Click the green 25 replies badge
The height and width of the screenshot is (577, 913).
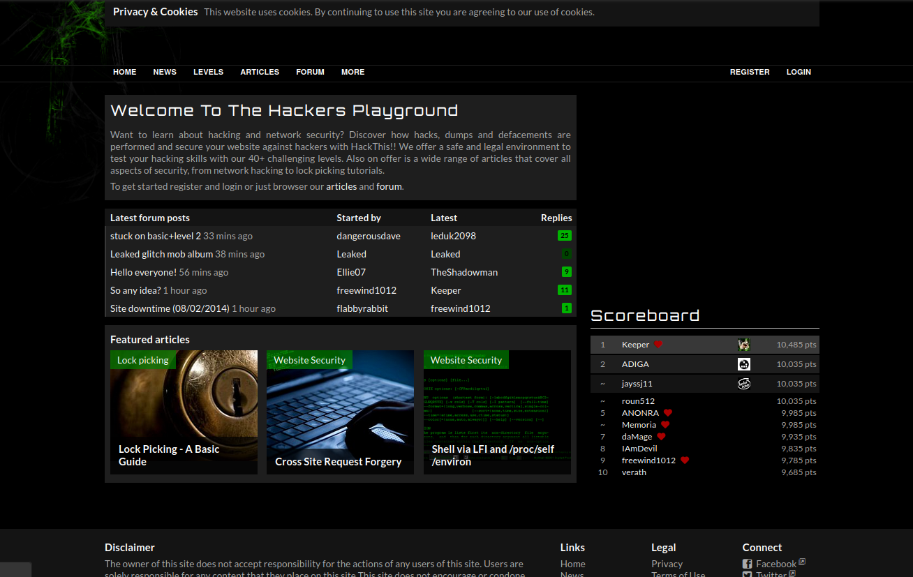[x=564, y=236]
